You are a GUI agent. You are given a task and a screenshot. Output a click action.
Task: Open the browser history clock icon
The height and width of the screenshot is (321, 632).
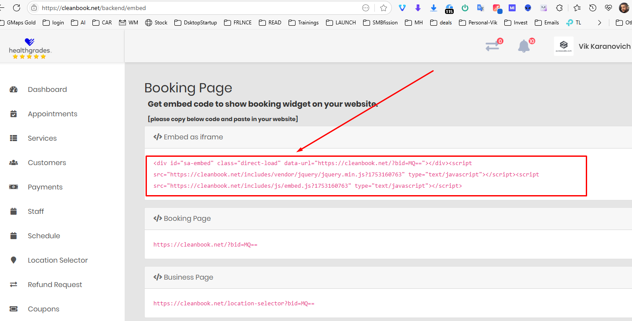[593, 8]
